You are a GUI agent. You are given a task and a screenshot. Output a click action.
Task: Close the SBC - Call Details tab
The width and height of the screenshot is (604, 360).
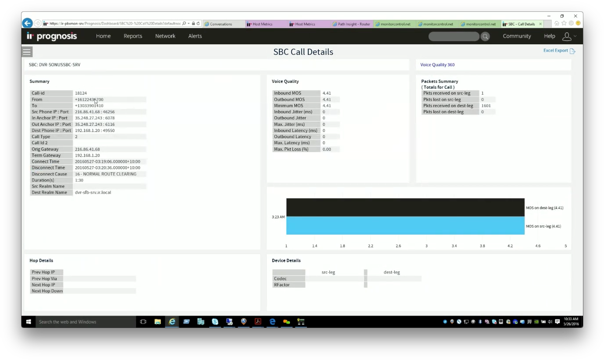pos(540,24)
